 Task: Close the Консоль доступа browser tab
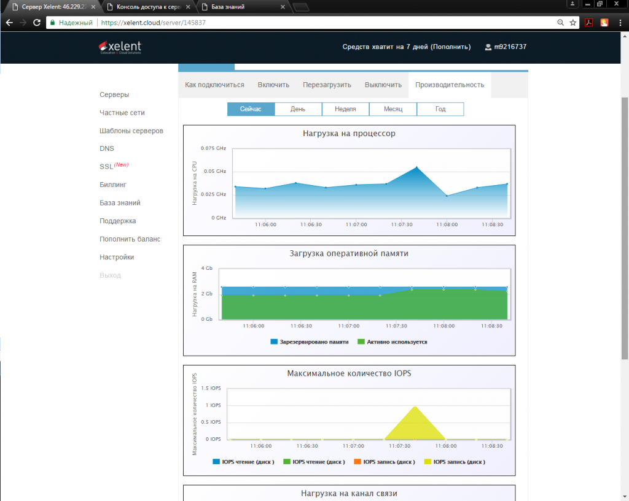click(x=188, y=7)
